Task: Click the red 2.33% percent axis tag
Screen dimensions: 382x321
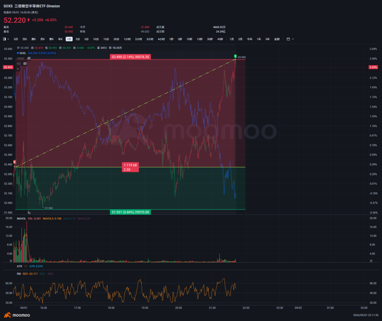Action: click(373, 67)
